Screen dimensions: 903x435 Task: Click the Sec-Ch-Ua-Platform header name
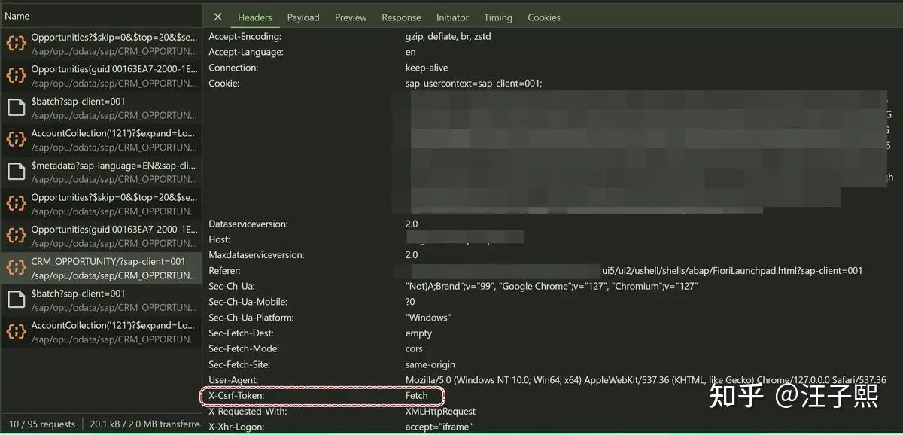click(251, 318)
